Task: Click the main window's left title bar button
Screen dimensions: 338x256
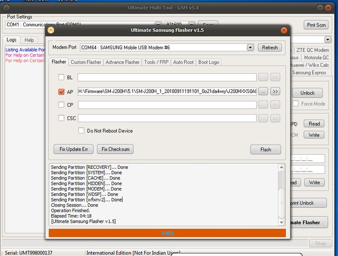Action: pyautogui.click(x=6, y=8)
